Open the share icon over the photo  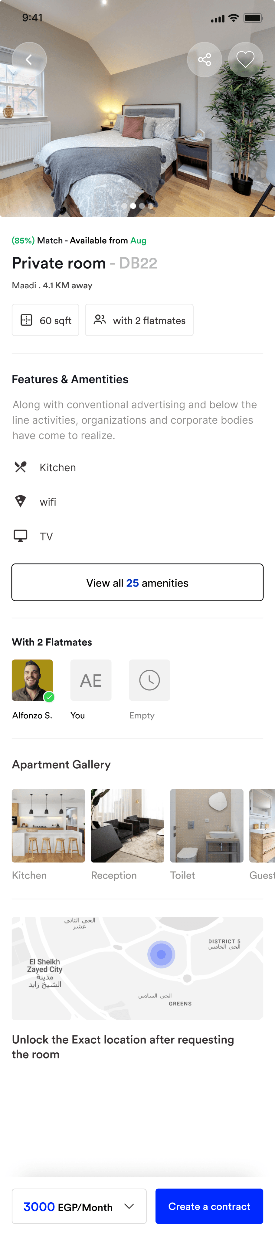(x=204, y=59)
